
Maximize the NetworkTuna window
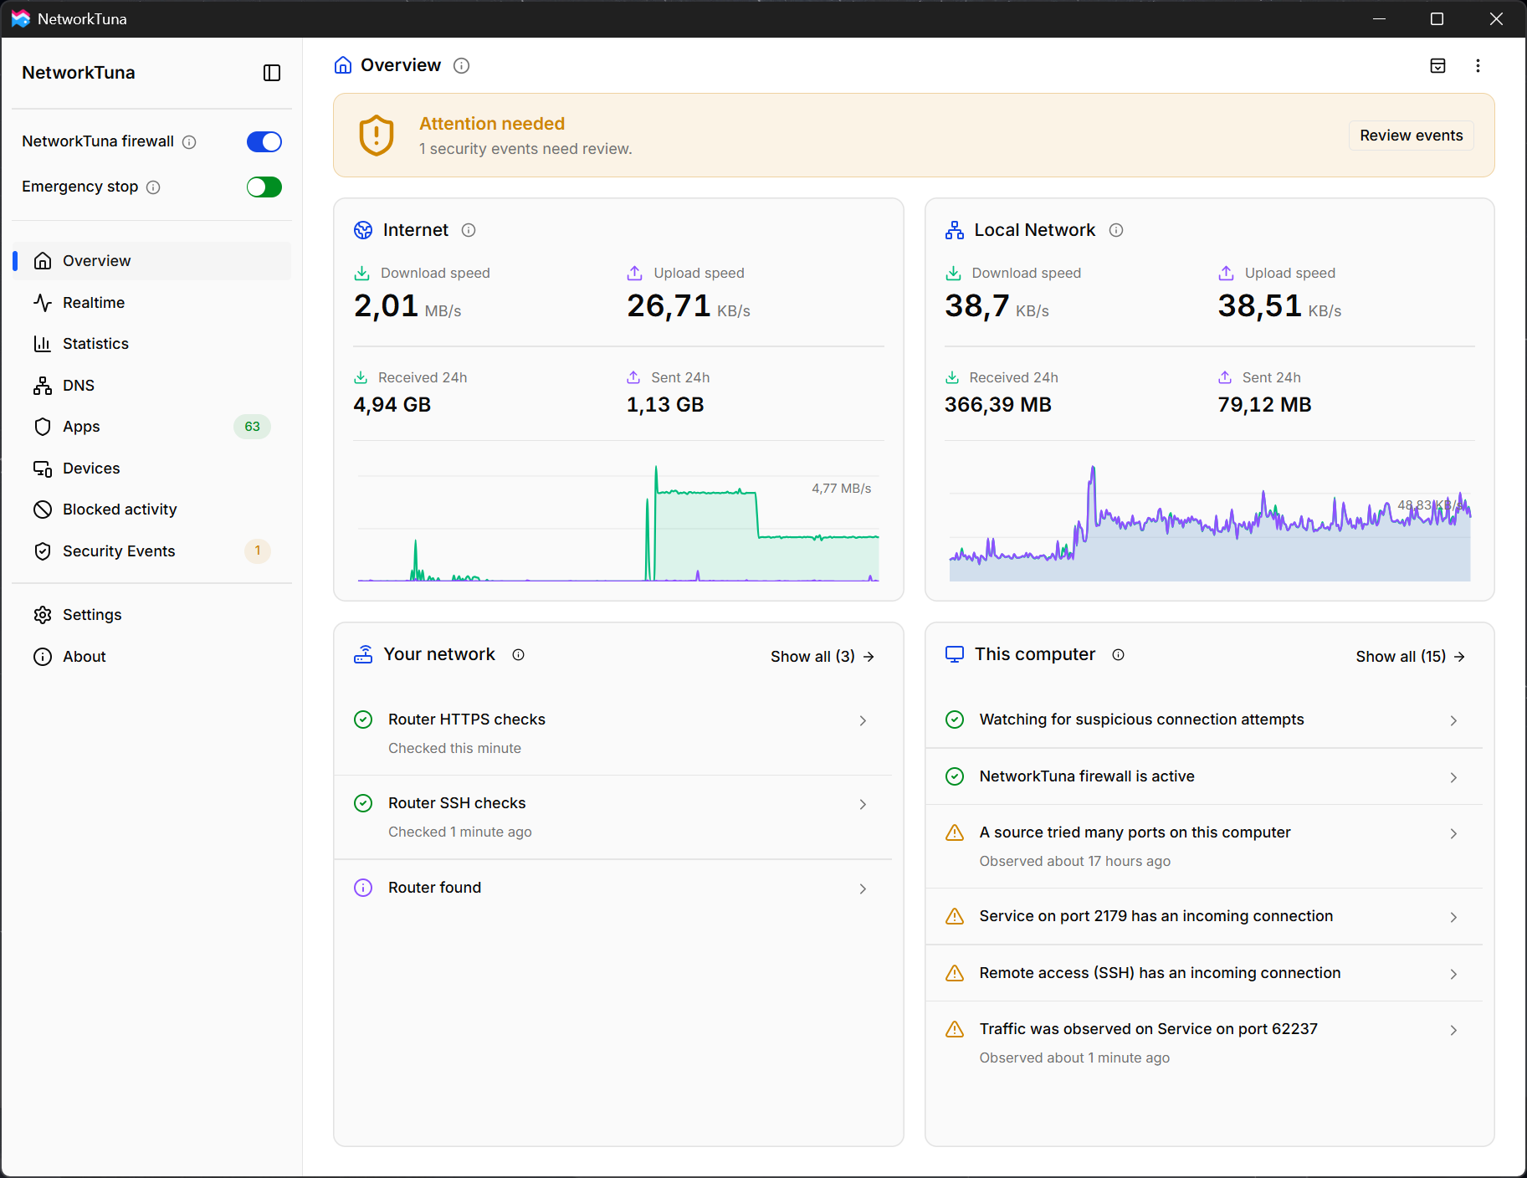[1437, 18]
